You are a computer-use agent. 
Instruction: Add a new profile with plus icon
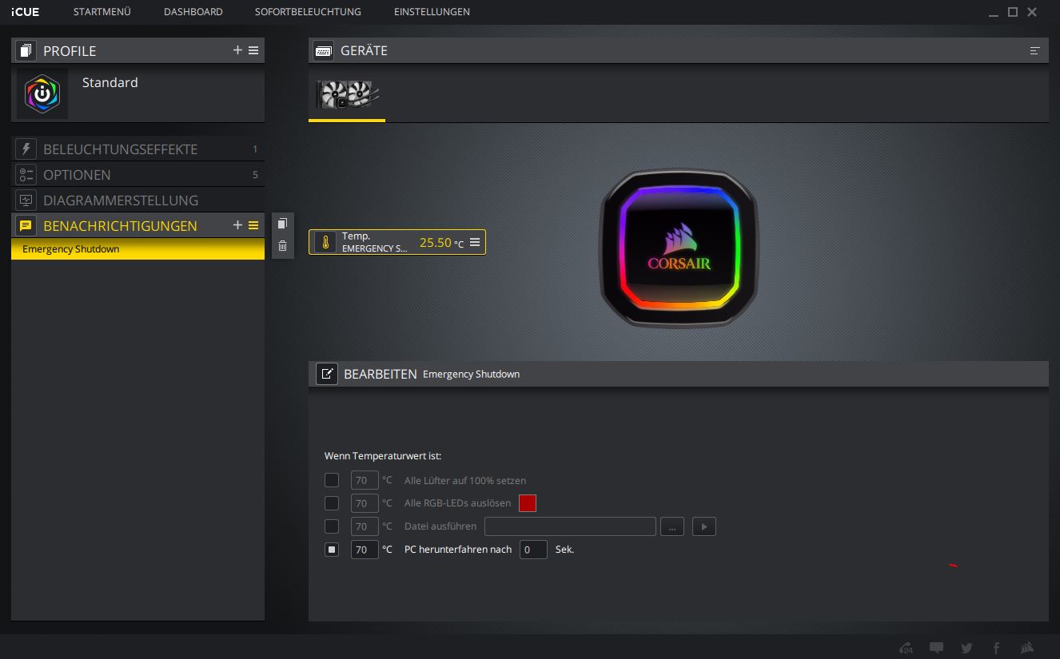point(237,50)
